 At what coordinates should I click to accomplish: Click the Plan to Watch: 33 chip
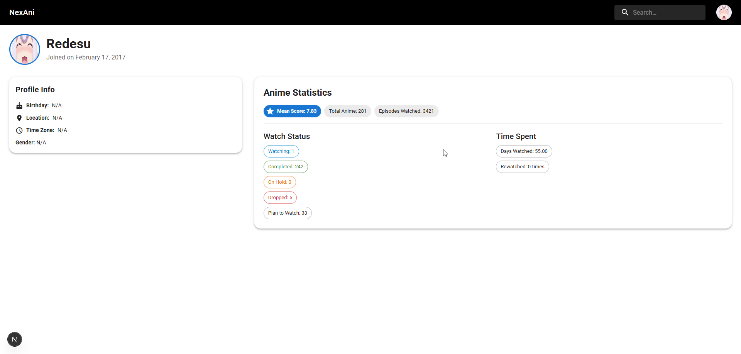tap(288, 213)
